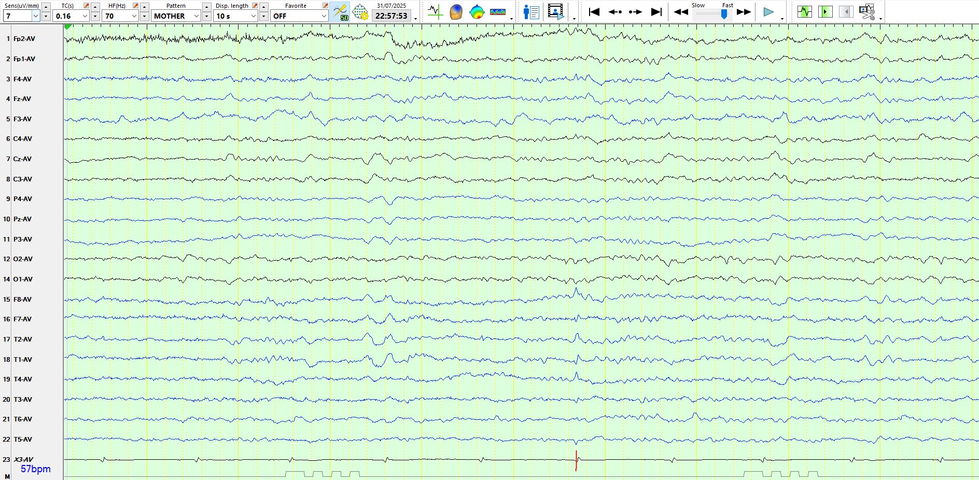Jump to the start of recording

click(x=594, y=11)
